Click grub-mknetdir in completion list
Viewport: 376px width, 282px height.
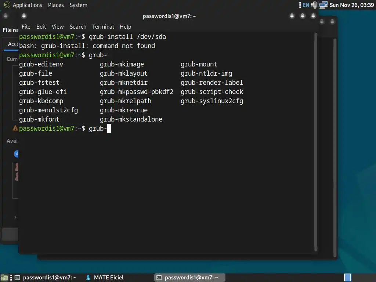(124, 83)
